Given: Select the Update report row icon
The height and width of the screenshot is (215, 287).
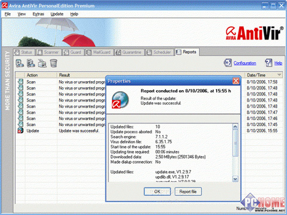Looking at the screenshot, I should (20, 131).
